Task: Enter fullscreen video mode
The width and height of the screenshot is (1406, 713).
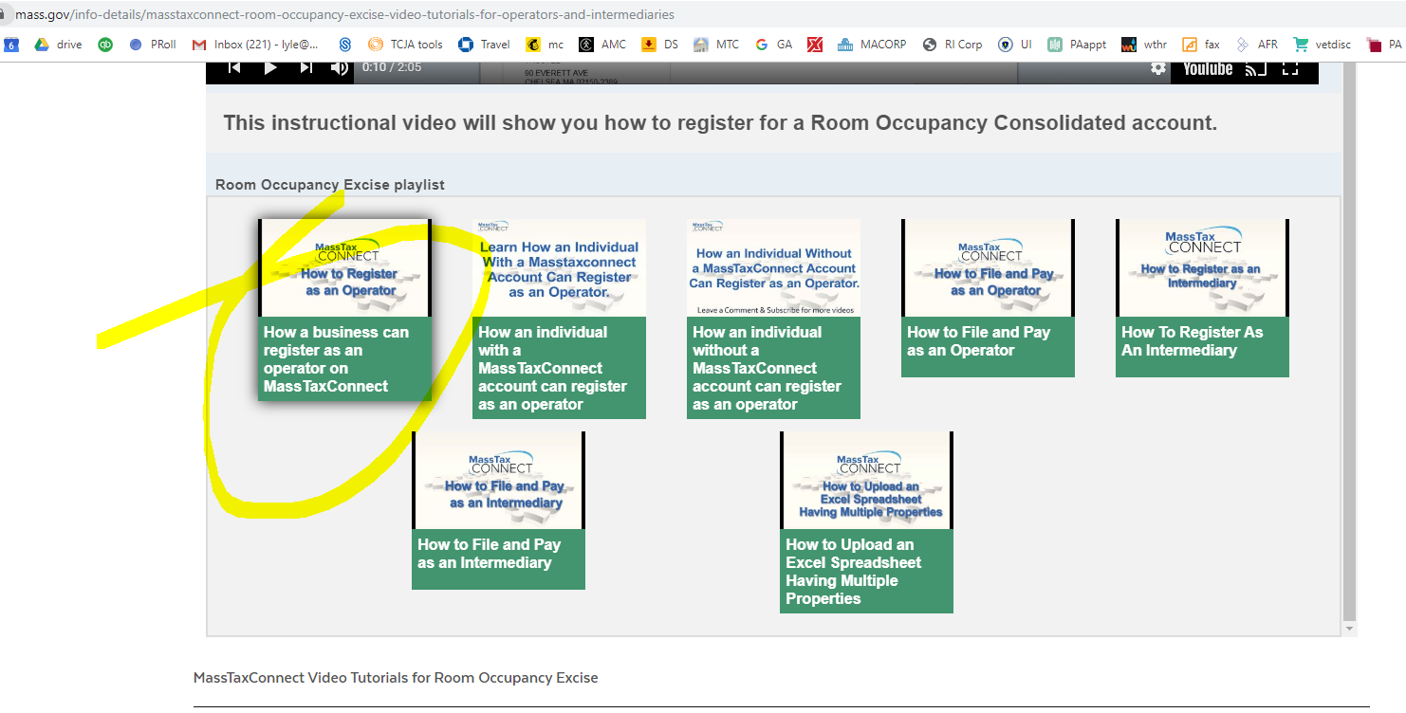Action: point(1290,68)
